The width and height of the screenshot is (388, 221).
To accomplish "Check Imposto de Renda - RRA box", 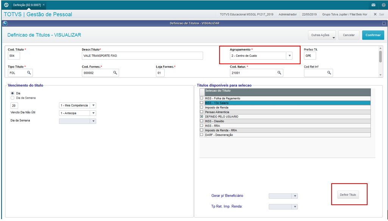I will tap(202, 130).
